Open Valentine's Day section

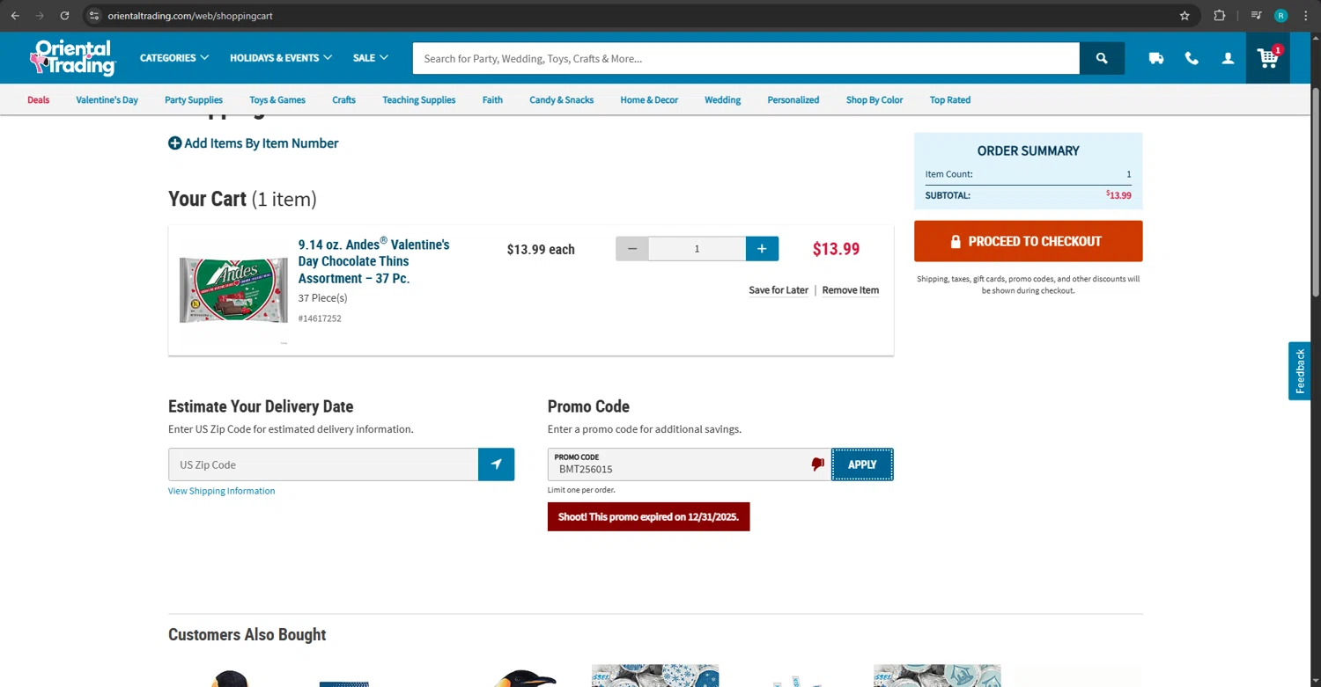pos(107,99)
